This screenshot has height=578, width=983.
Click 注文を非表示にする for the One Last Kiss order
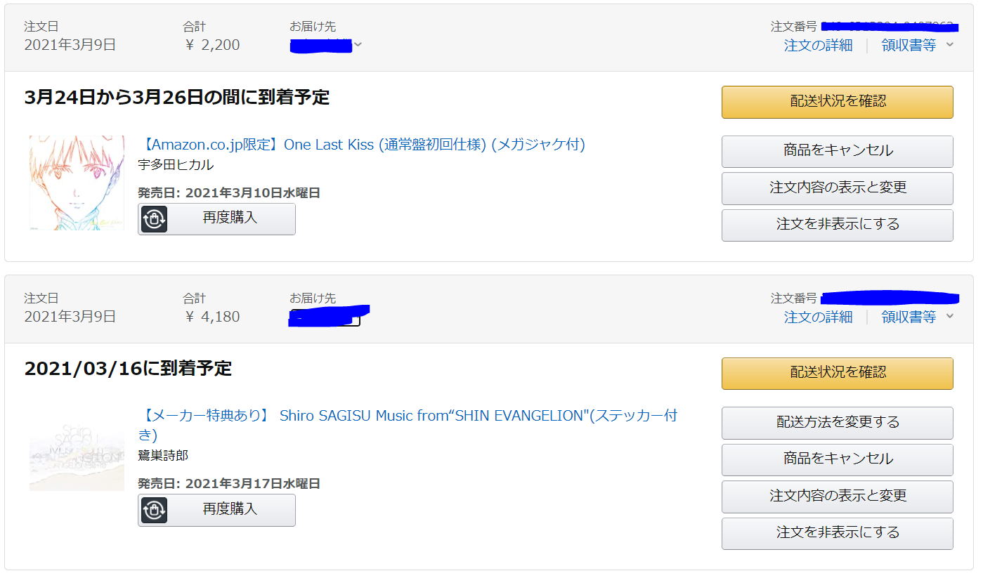(837, 225)
